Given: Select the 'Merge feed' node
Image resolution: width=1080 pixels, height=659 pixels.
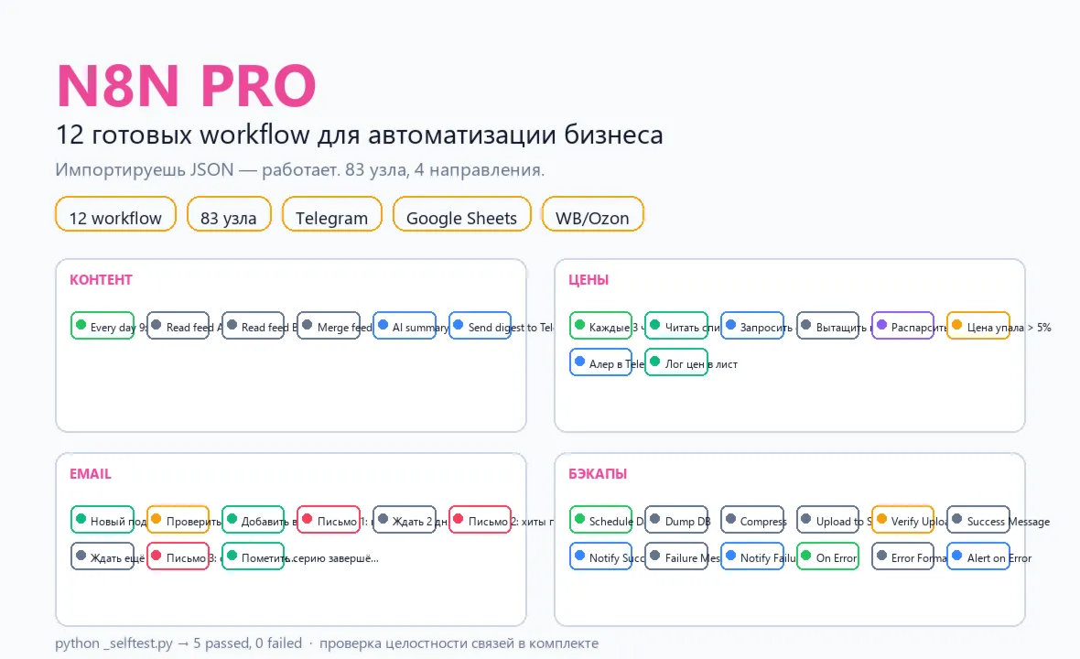Looking at the screenshot, I should [x=329, y=326].
